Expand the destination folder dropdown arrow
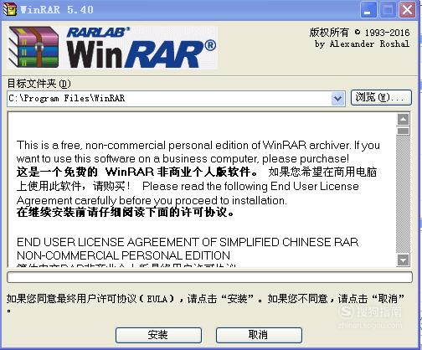 click(x=337, y=99)
